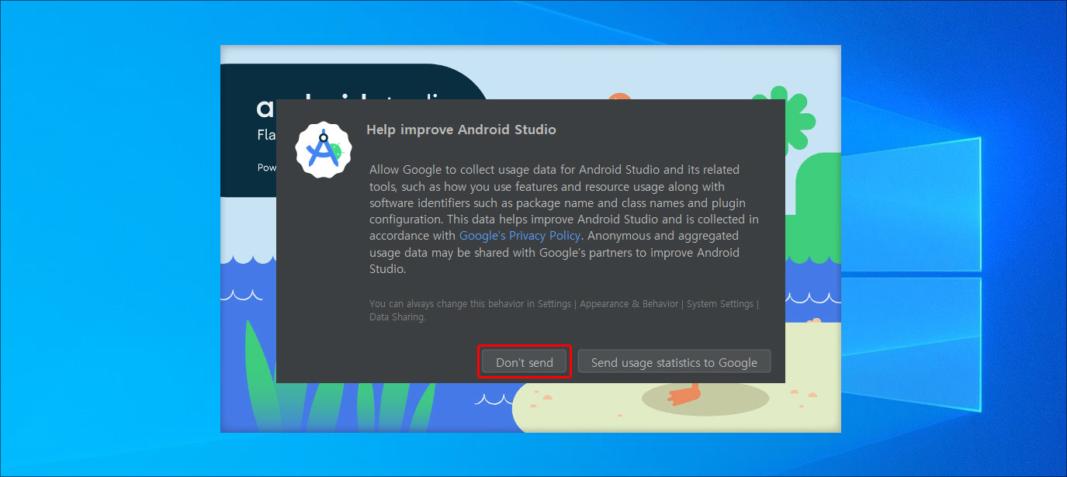Screen dimensions: 1067x477
Task: Choose Send usage statistics to Google
Action: (674, 362)
